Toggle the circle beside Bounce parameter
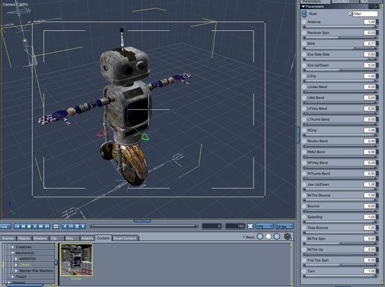This screenshot has height=287, width=385. coord(304,206)
